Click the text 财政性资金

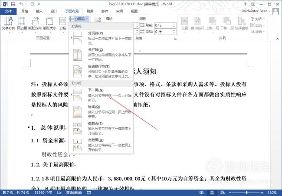pos(56,154)
